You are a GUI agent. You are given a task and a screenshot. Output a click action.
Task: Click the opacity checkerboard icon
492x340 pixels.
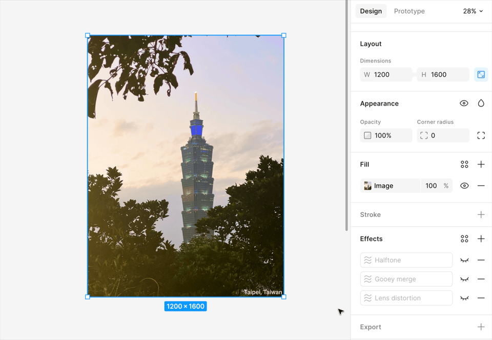tap(367, 135)
